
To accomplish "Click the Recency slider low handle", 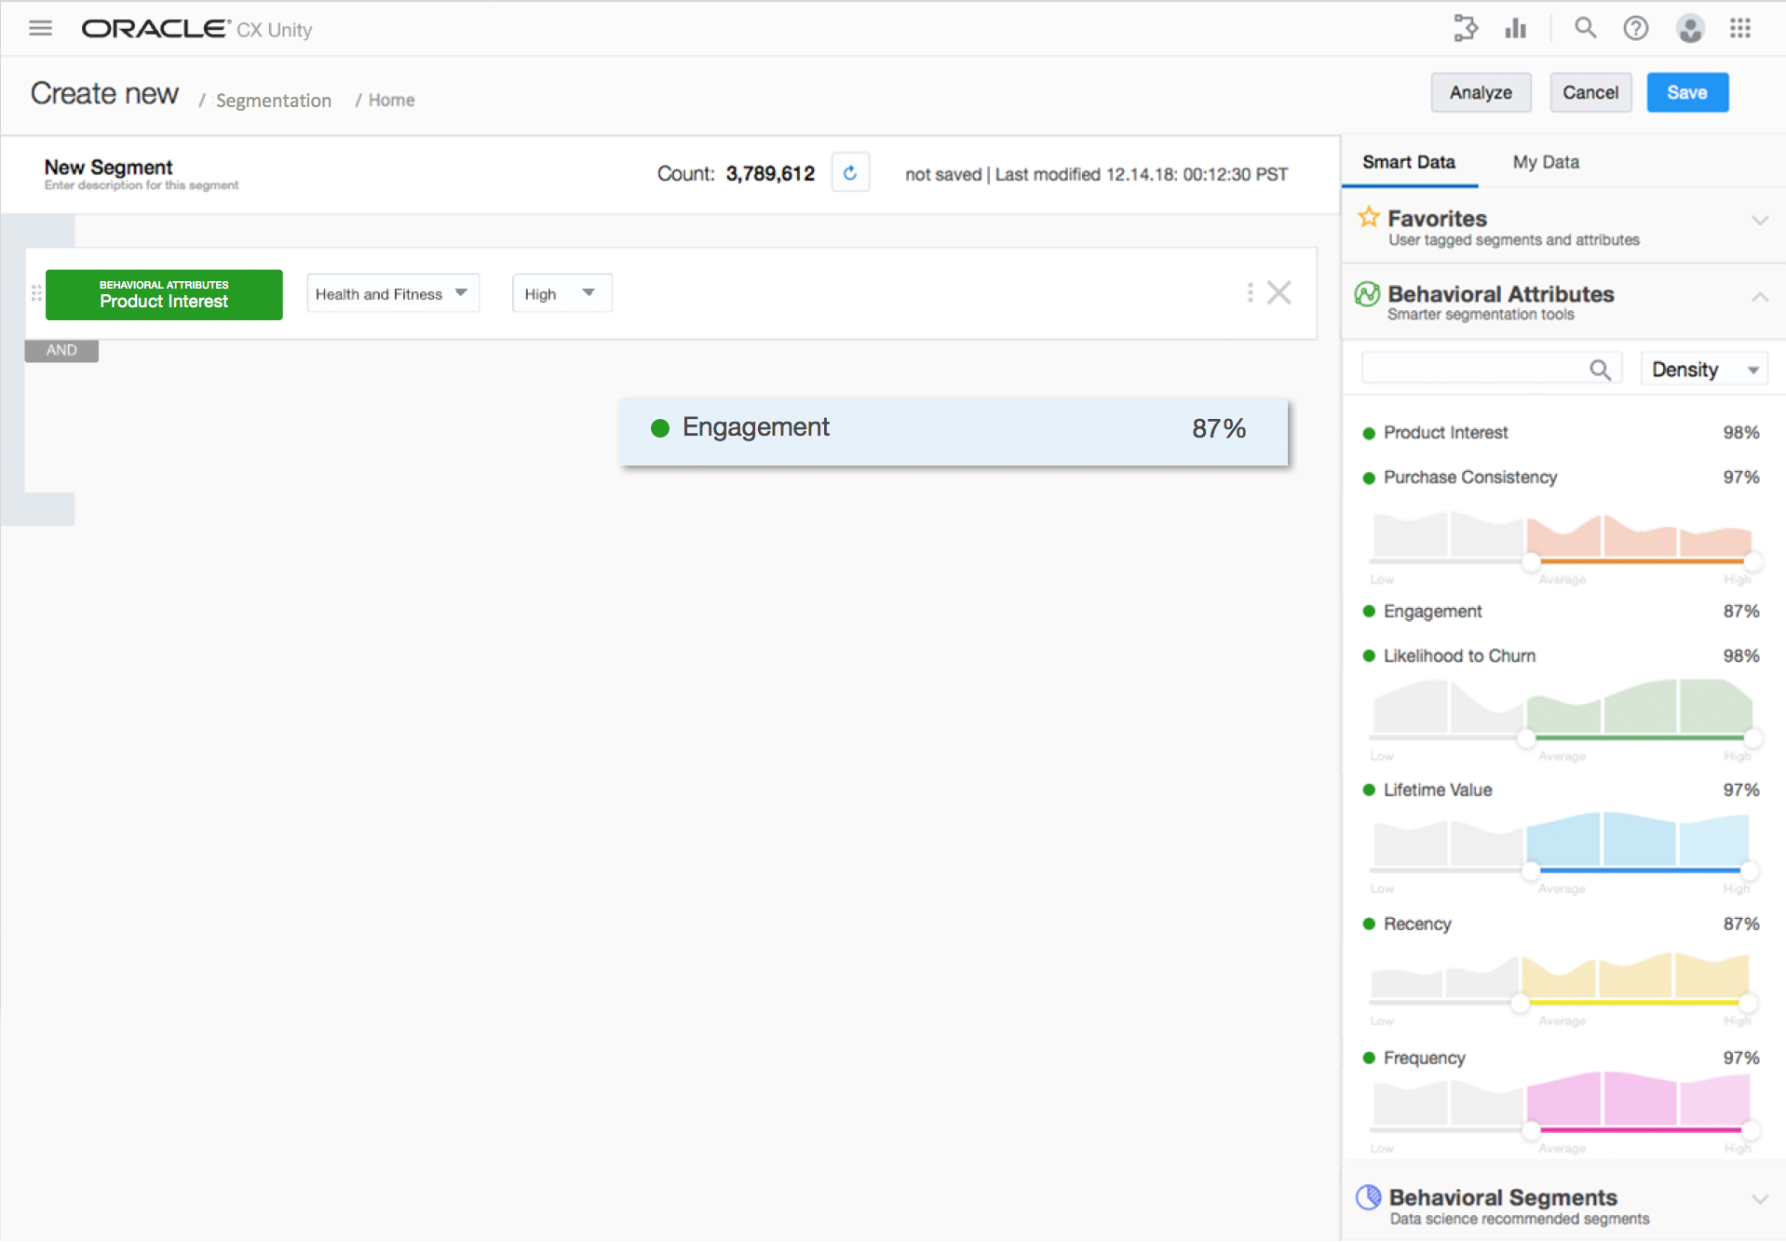I will click(x=1520, y=1003).
